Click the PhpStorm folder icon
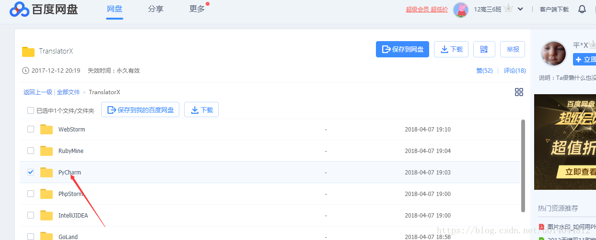 click(47, 194)
